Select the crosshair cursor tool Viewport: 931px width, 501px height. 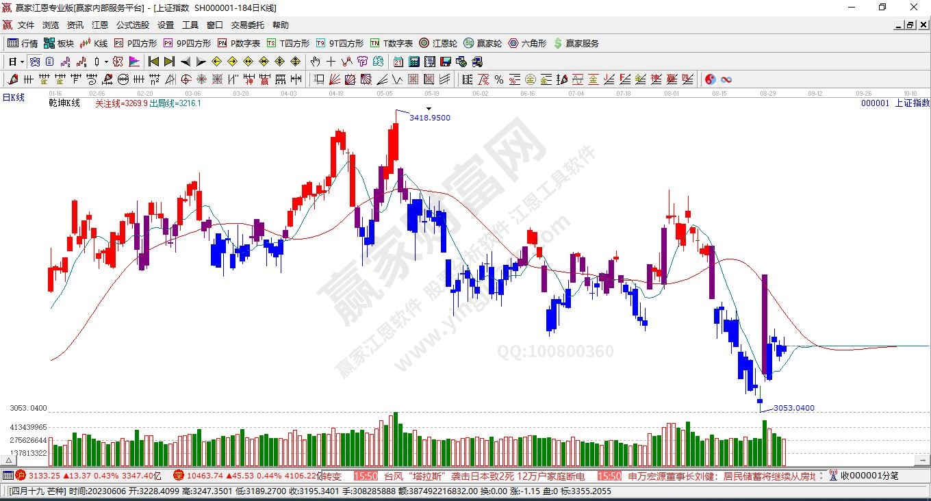click(331, 62)
